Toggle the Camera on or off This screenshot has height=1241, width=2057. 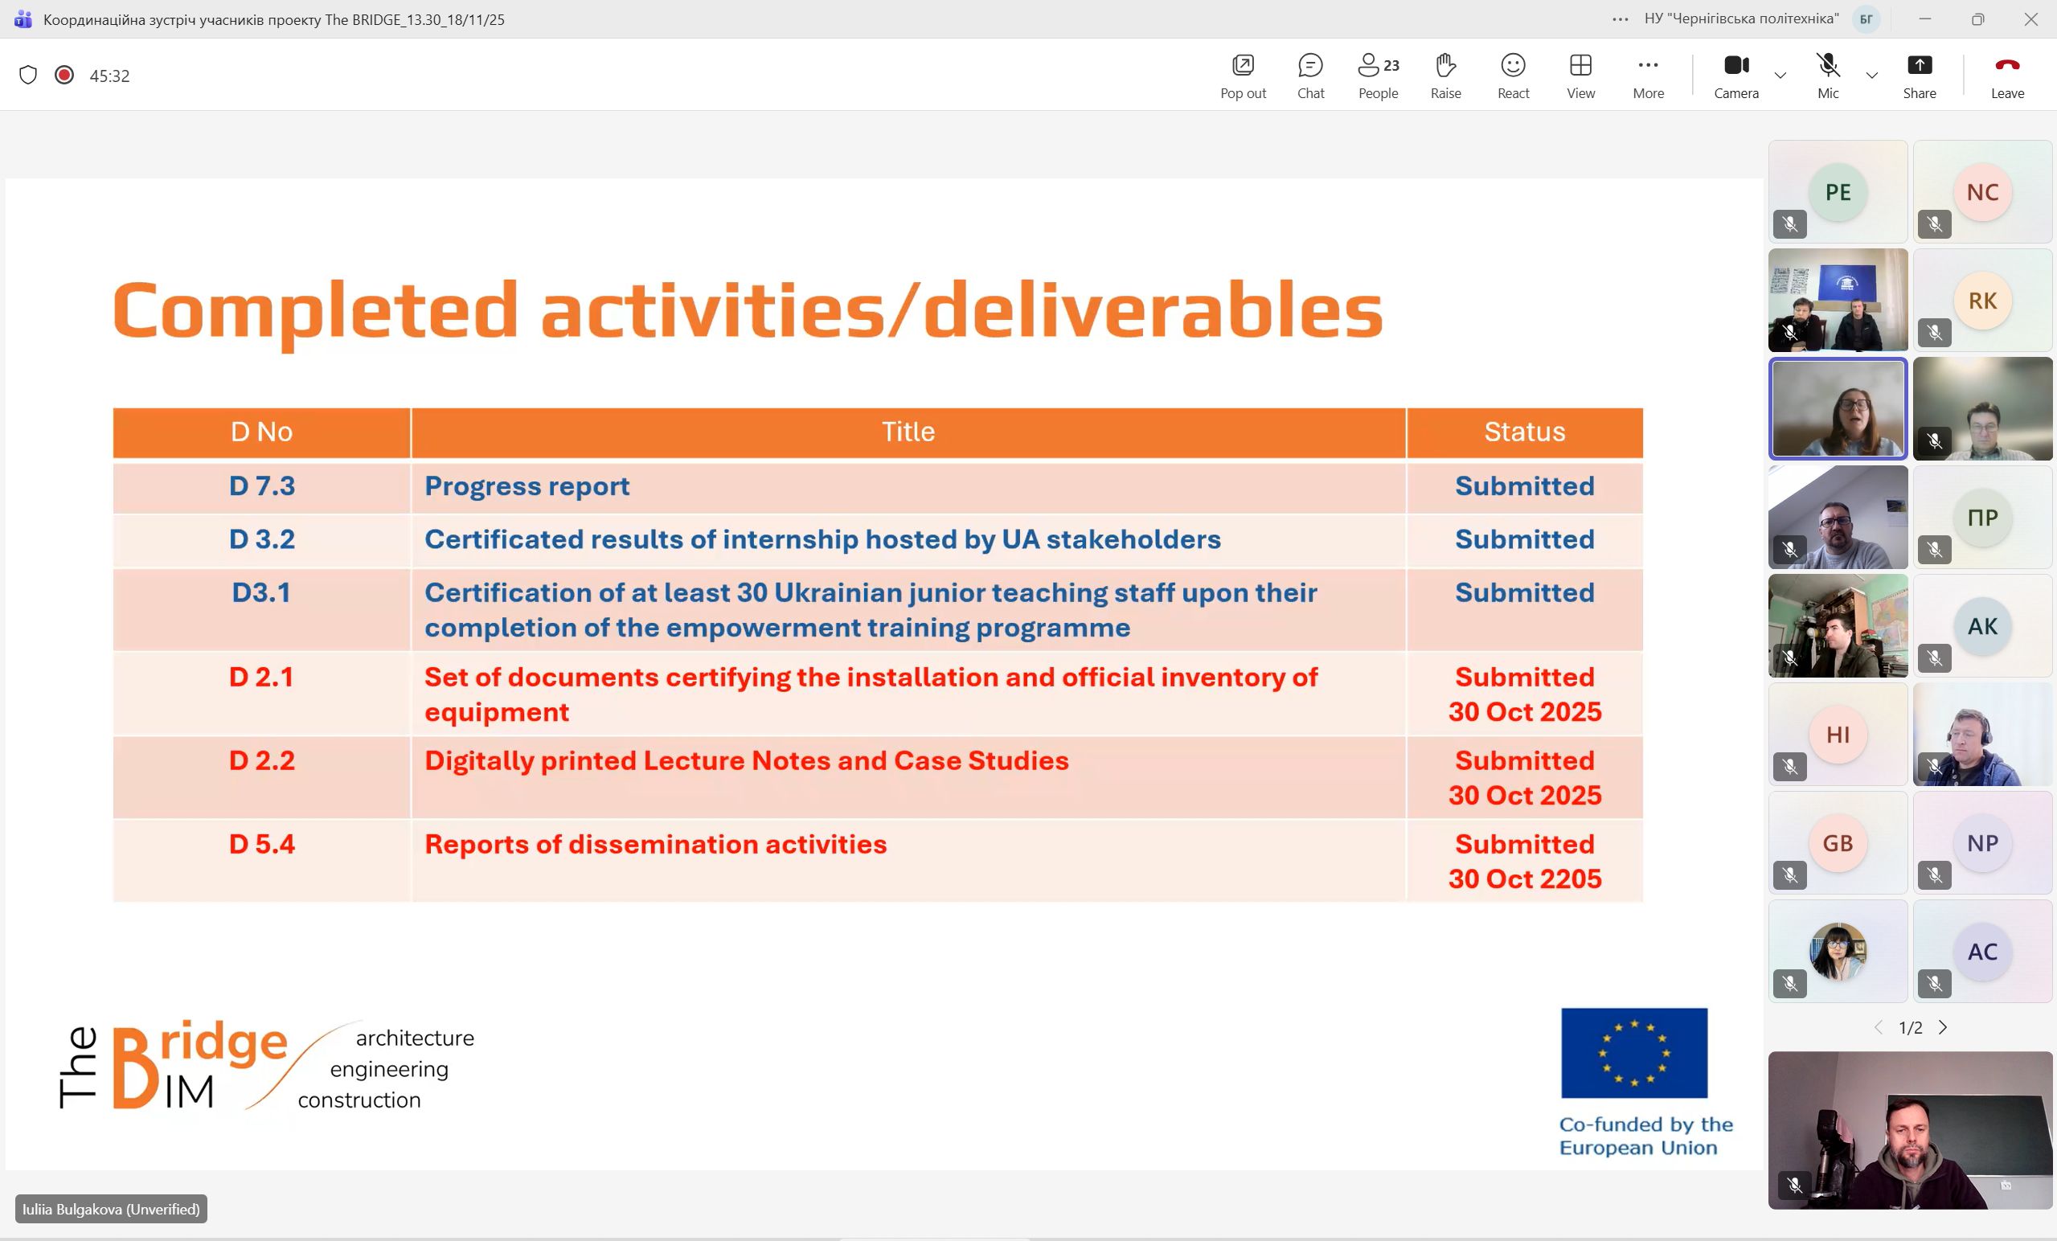click(1735, 74)
